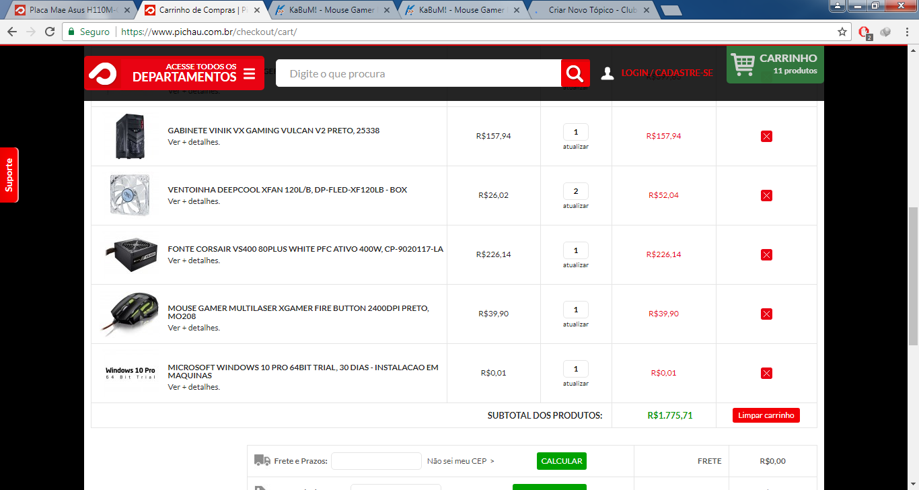Viewport: 919px width, 490px height.
Task: Click browser forward arrow
Action: point(31,32)
